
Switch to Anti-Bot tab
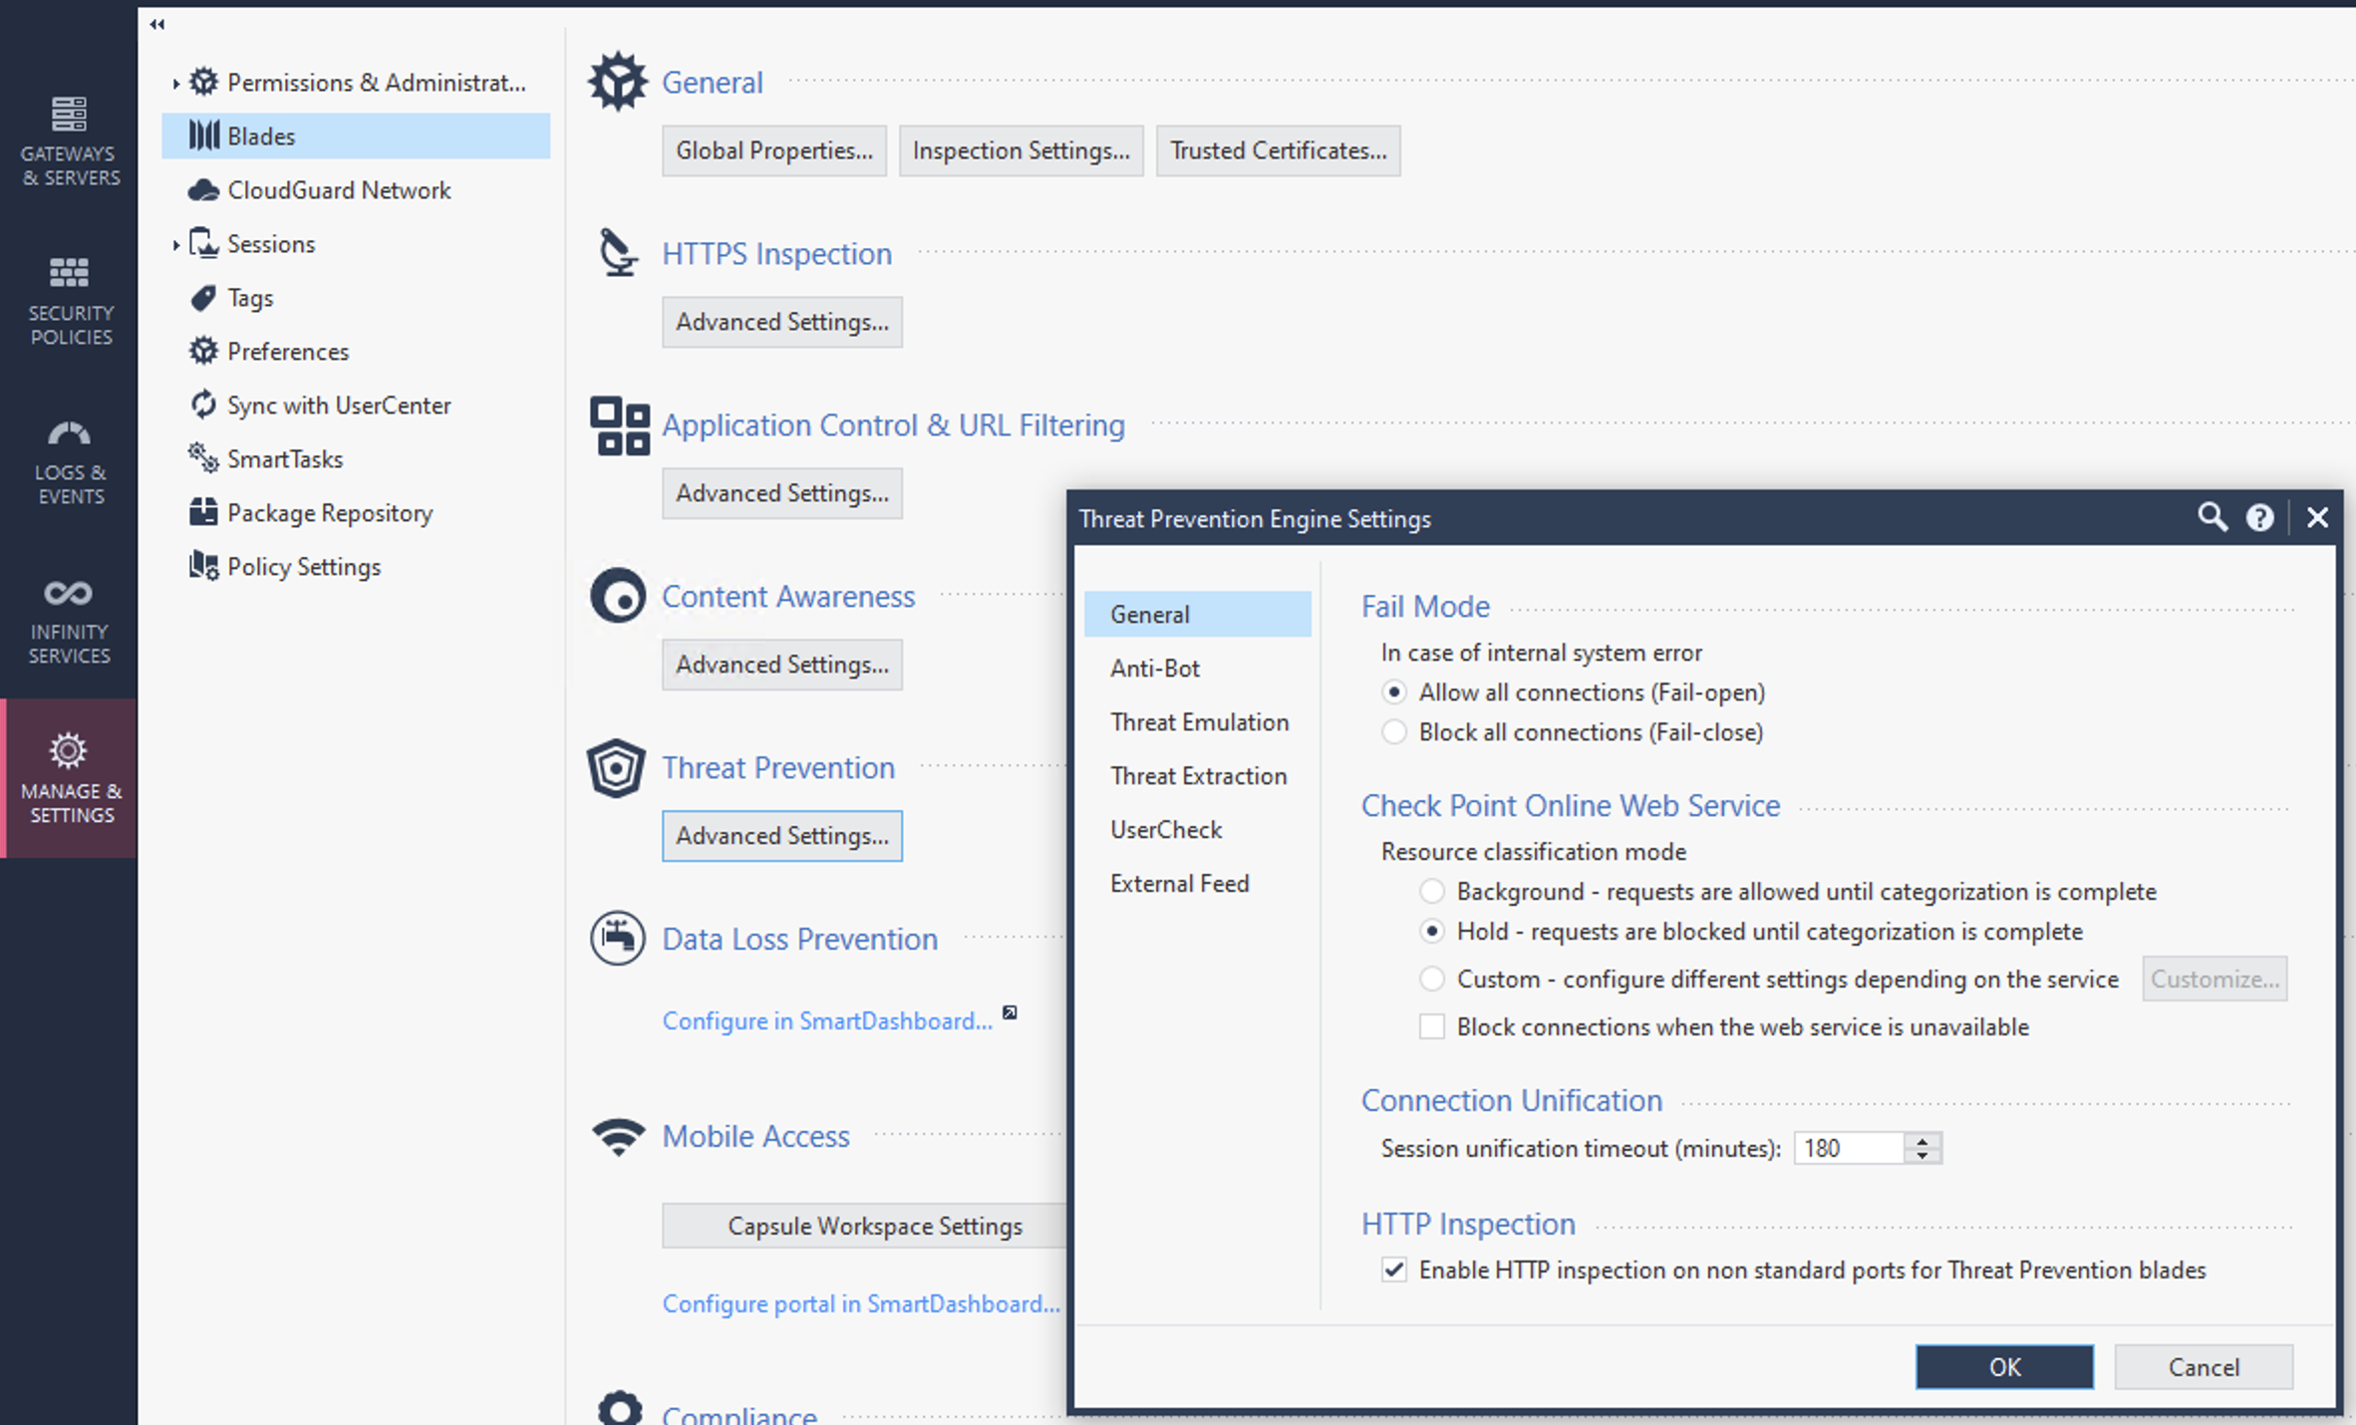pyautogui.click(x=1198, y=668)
